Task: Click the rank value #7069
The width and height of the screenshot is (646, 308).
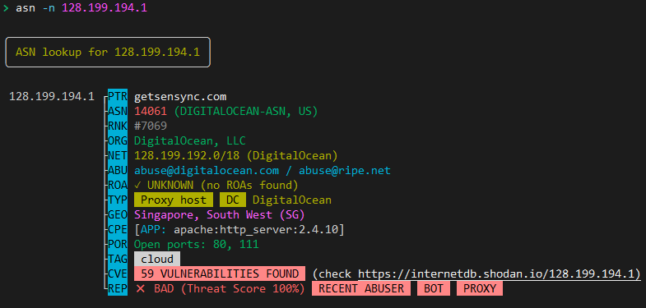Action: [151, 126]
